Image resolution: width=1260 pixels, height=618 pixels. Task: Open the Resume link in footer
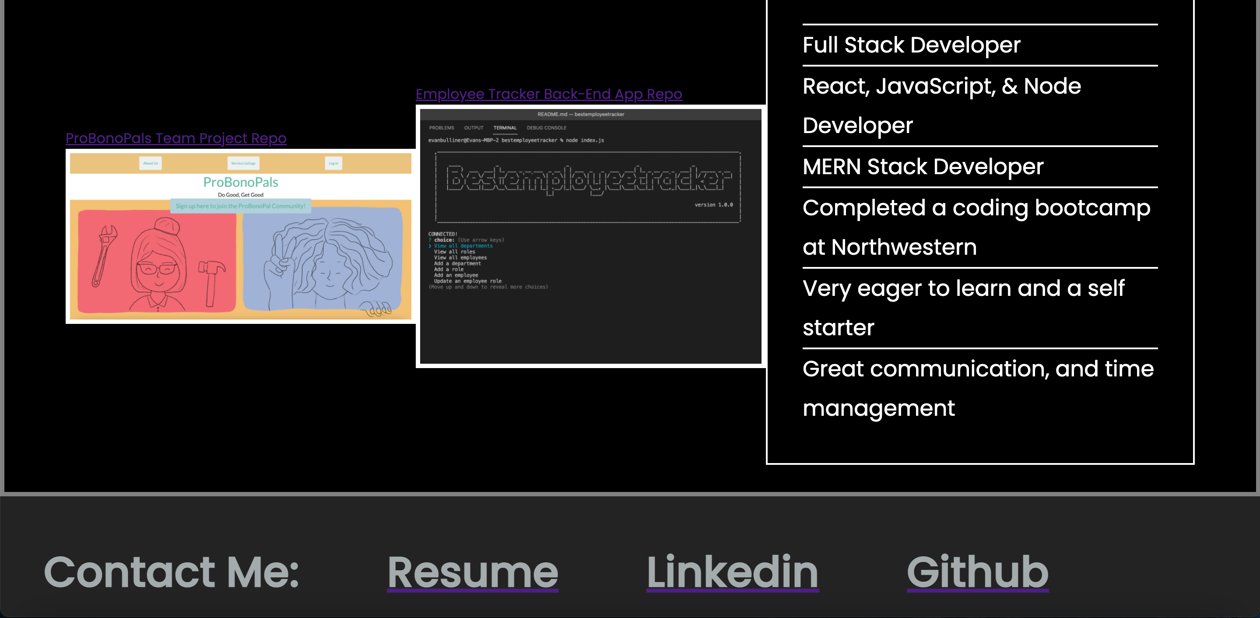[x=473, y=572]
